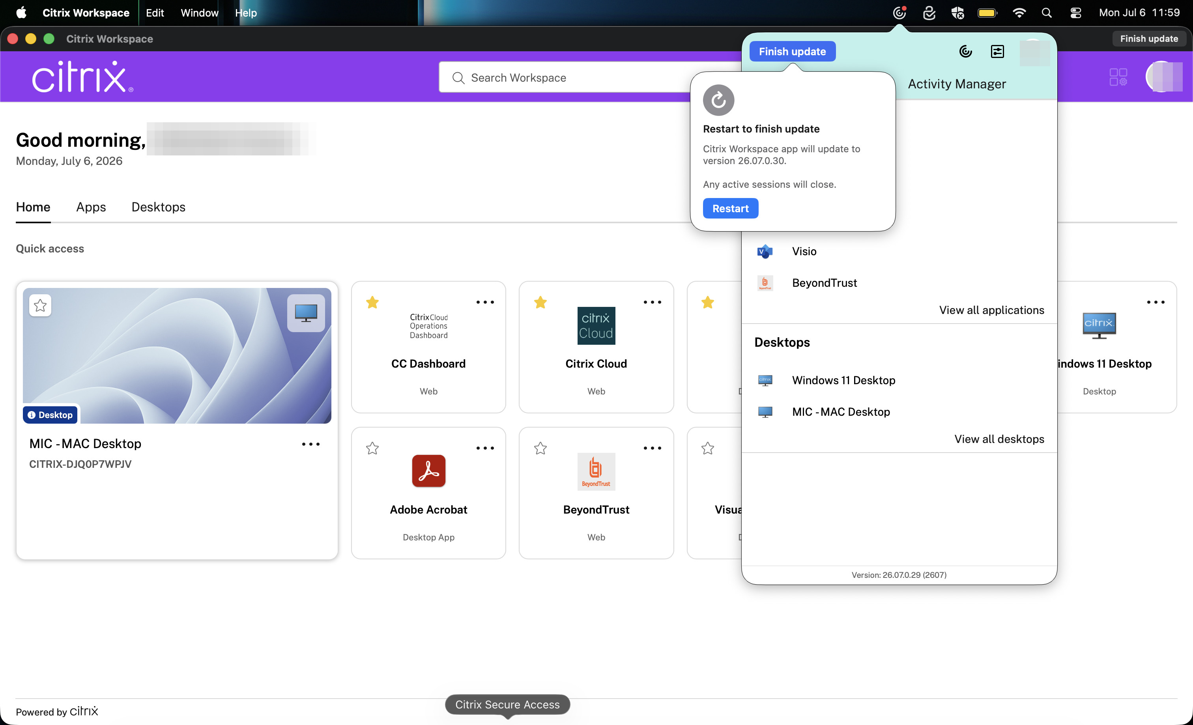
Task: Open the Citrix Cloud more options menu
Action: (x=652, y=302)
